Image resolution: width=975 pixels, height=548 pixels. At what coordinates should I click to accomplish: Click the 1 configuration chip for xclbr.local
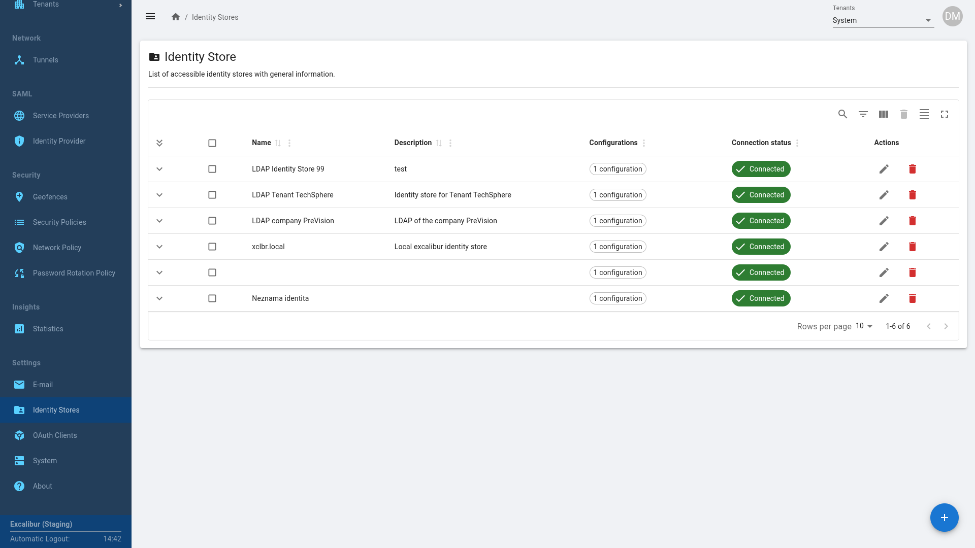click(x=617, y=247)
